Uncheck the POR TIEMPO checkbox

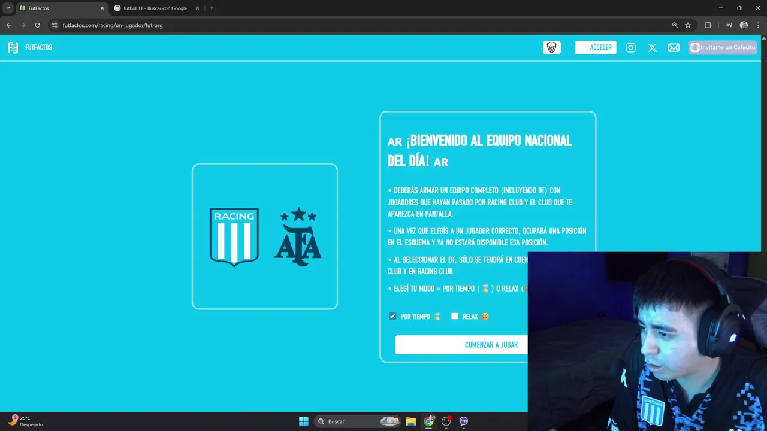point(392,316)
